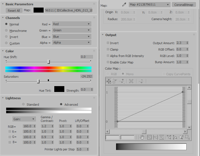
Task: Click the Reset Curves icon
Action: (141, 81)
